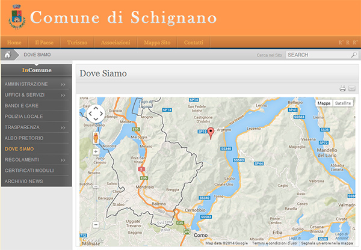This screenshot has height=250, width=361.
Task: Click the email envelope icon
Action: tap(352, 89)
